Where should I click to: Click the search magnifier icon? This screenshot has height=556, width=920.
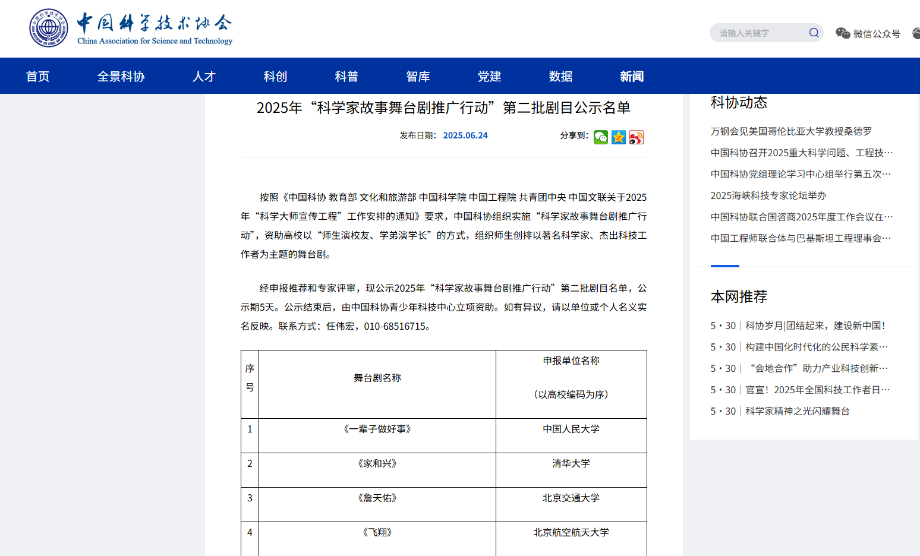814,33
